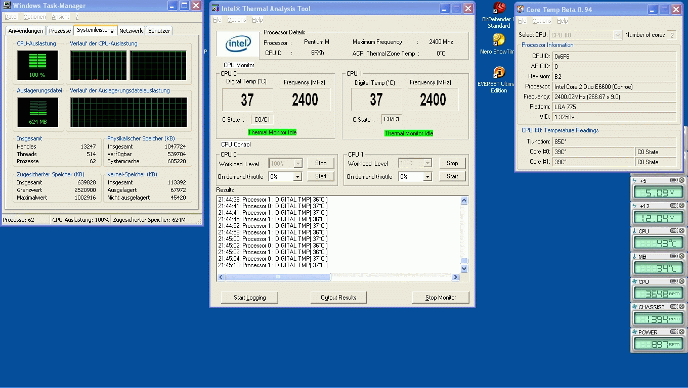The image size is (688, 388).
Task: Click the Output Results button
Action: click(338, 298)
